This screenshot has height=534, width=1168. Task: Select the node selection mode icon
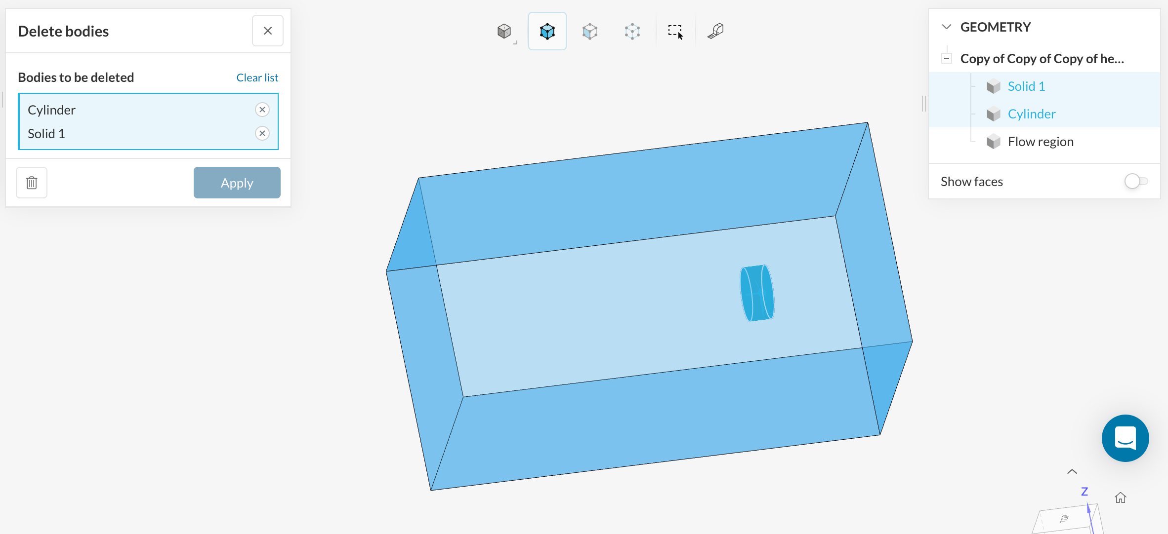click(x=632, y=31)
